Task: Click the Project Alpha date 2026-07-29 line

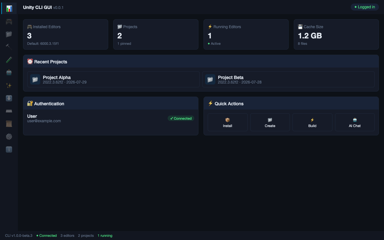Action: click(x=65, y=82)
